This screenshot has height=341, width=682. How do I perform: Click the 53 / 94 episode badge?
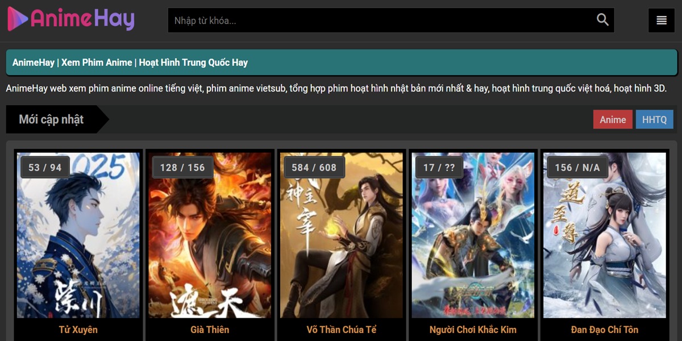[x=45, y=167]
